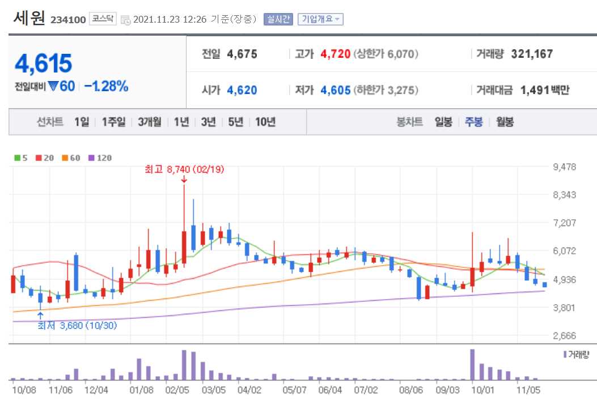Enable 실시간 real-time price updates

[278, 19]
